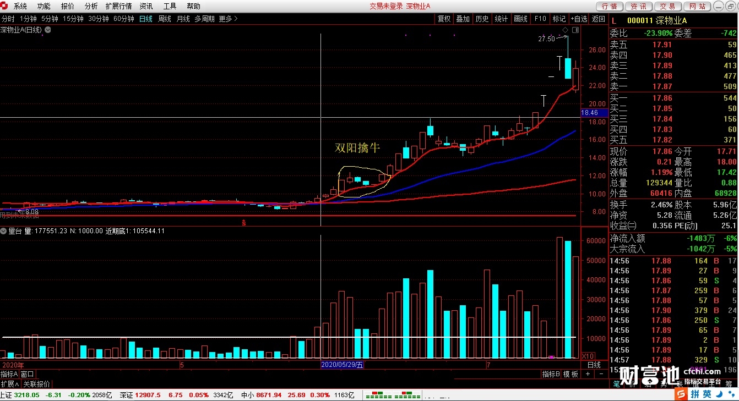
Task: Expand the 更多 period options
Action: (228, 19)
